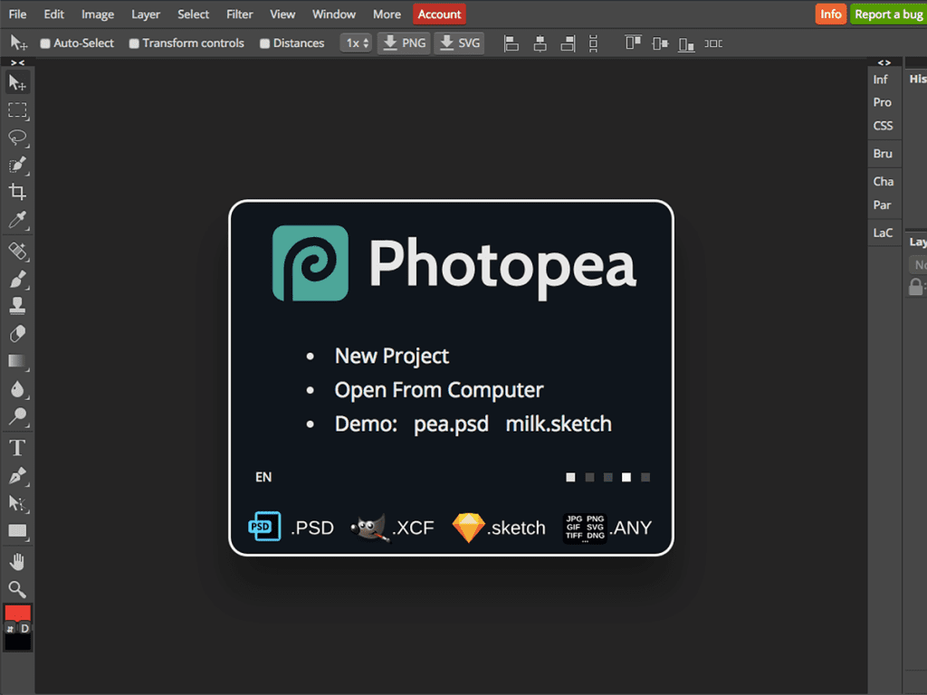927x695 pixels.
Task: Select the Zoom magnifier tool
Action: (17, 588)
